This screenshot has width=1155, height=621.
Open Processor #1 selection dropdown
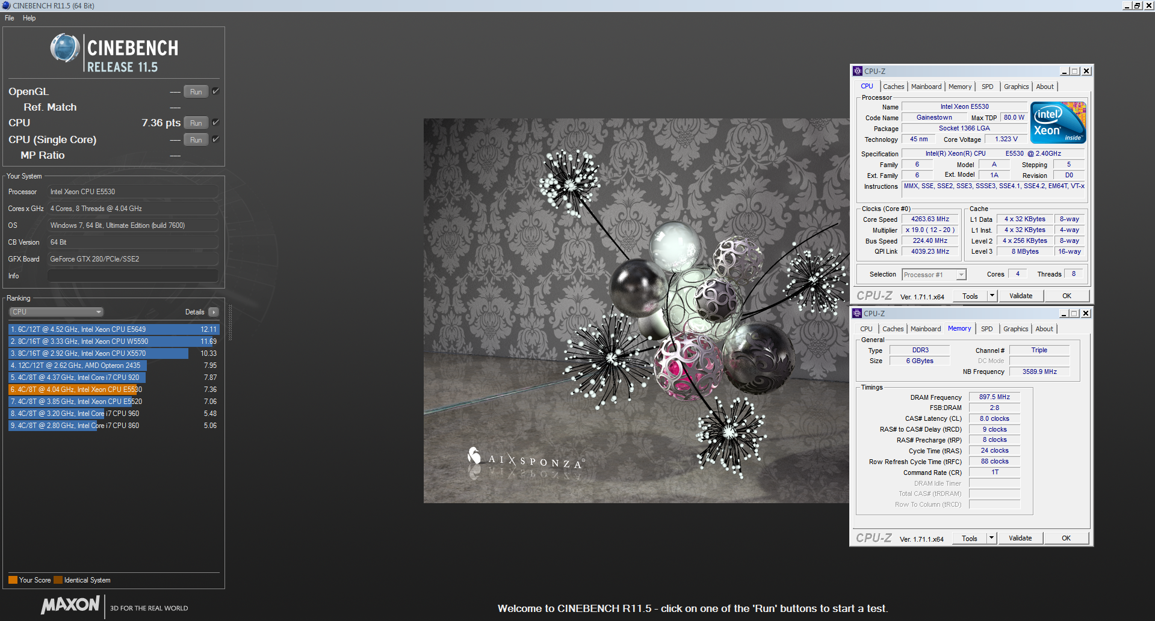[x=934, y=275]
